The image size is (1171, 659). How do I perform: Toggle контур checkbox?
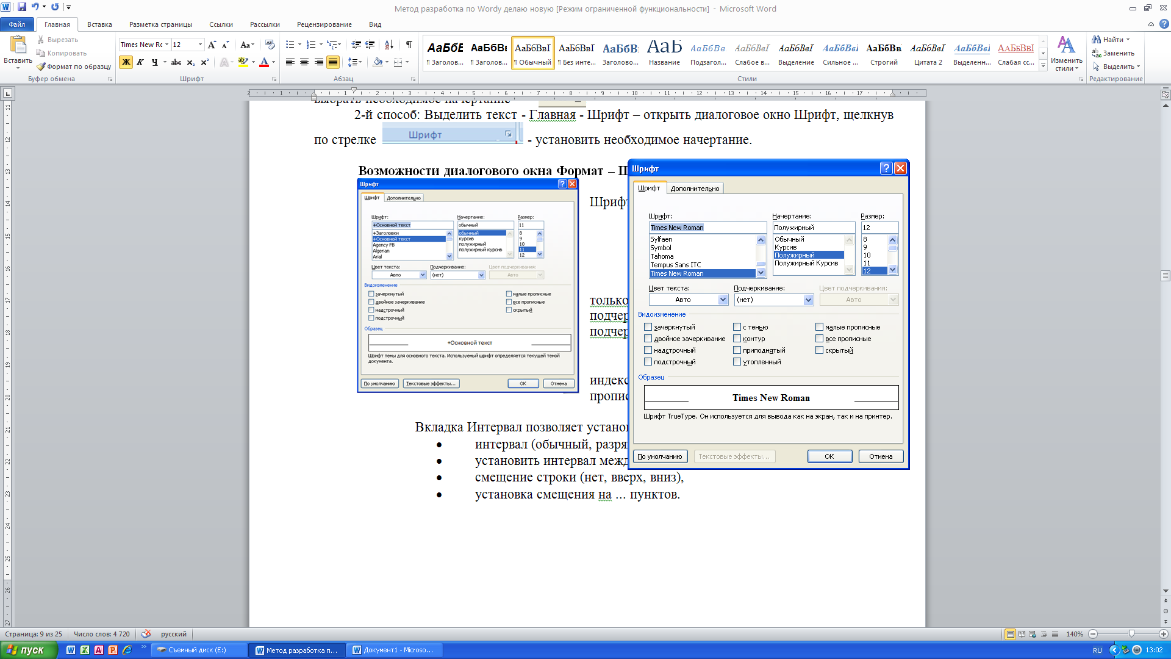737,339
